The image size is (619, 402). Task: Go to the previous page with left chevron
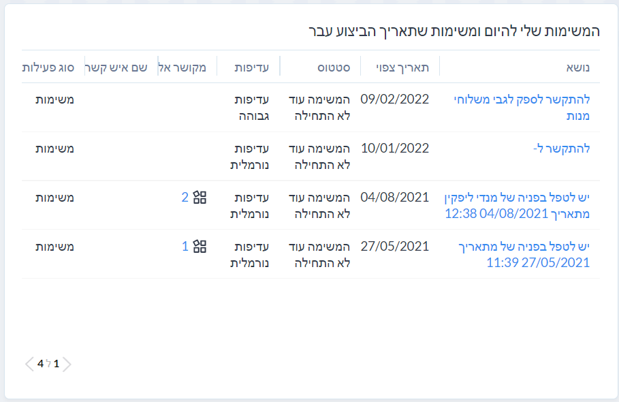pyautogui.click(x=29, y=364)
